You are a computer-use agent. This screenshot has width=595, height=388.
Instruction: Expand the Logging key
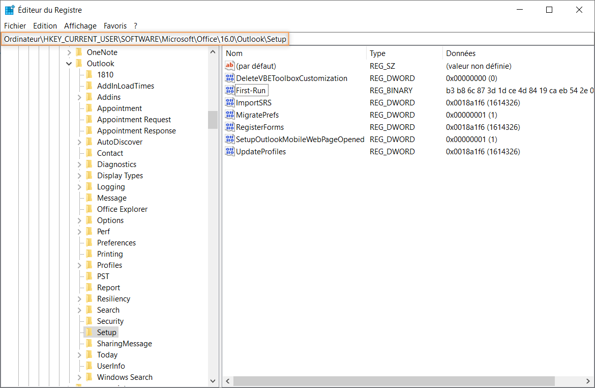pos(79,187)
